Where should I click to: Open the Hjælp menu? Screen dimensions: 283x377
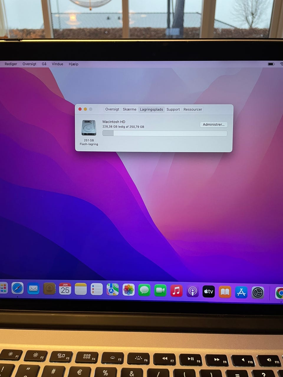(x=73, y=64)
